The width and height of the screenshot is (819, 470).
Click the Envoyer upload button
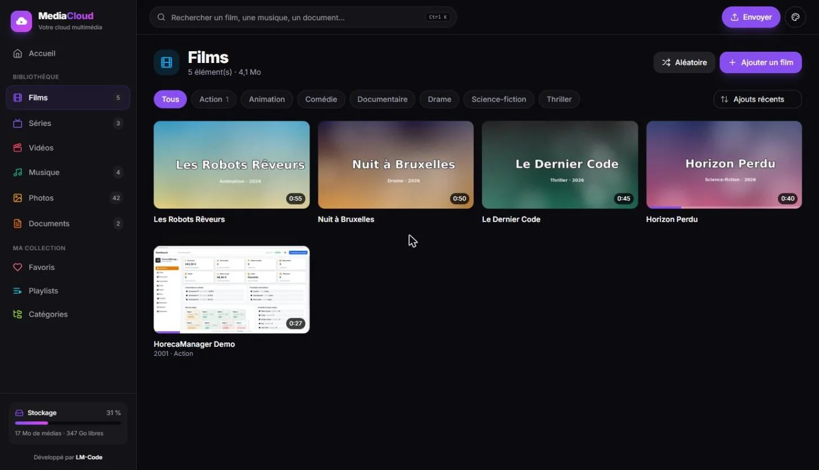coord(751,17)
